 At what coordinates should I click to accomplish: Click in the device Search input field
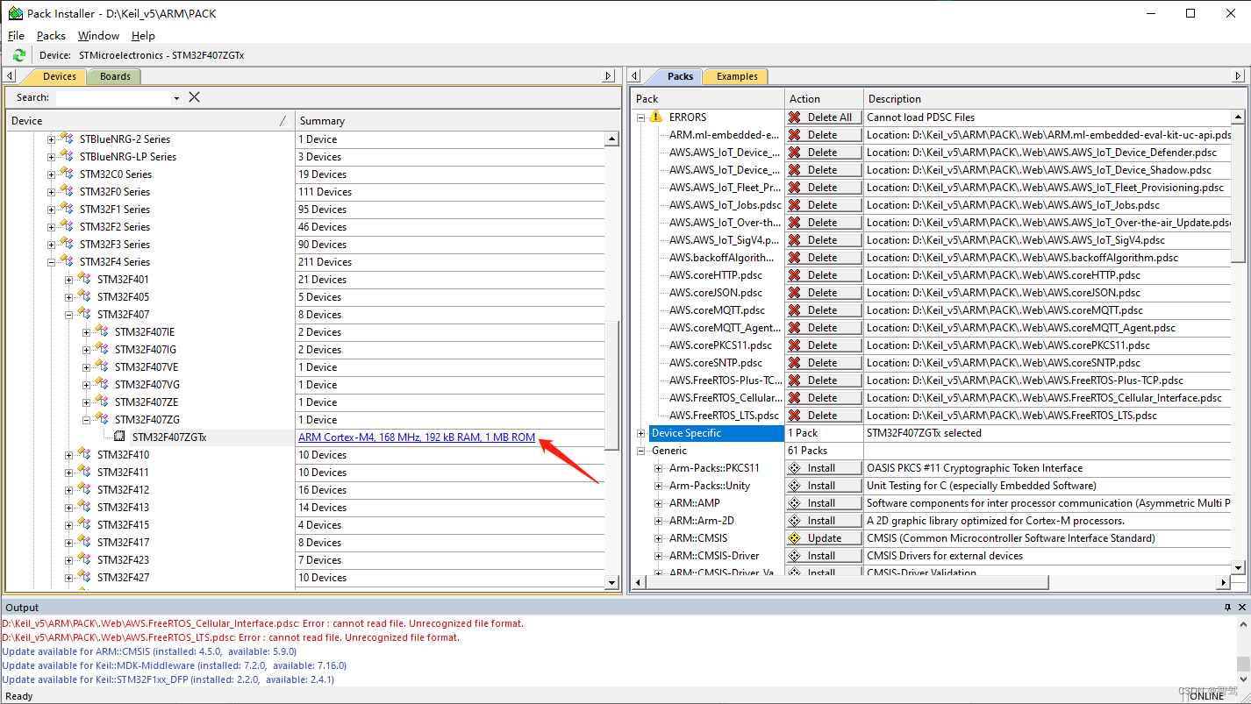tap(113, 97)
